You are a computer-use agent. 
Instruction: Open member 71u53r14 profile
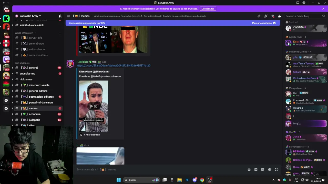306,28
